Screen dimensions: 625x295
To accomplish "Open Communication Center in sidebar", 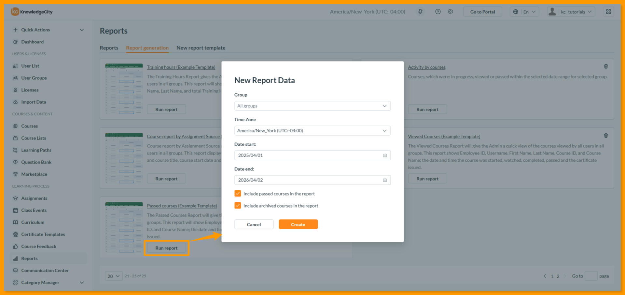I will tap(45, 270).
